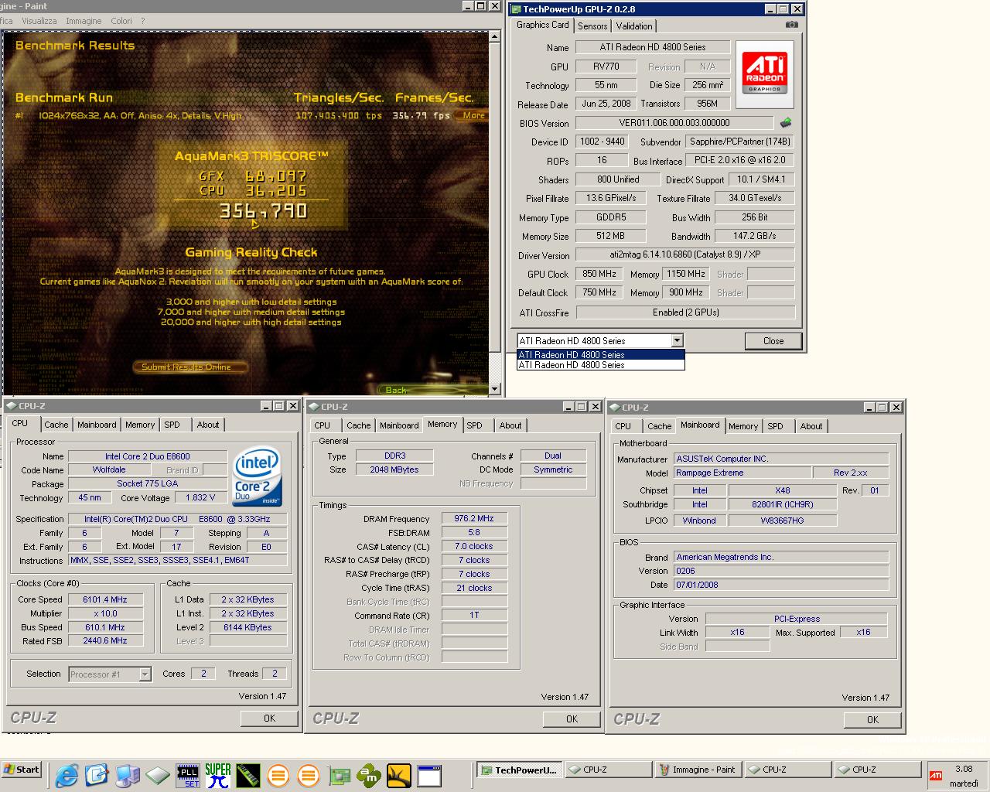Open the GPU selector dropdown in GPU-Z

(x=677, y=340)
